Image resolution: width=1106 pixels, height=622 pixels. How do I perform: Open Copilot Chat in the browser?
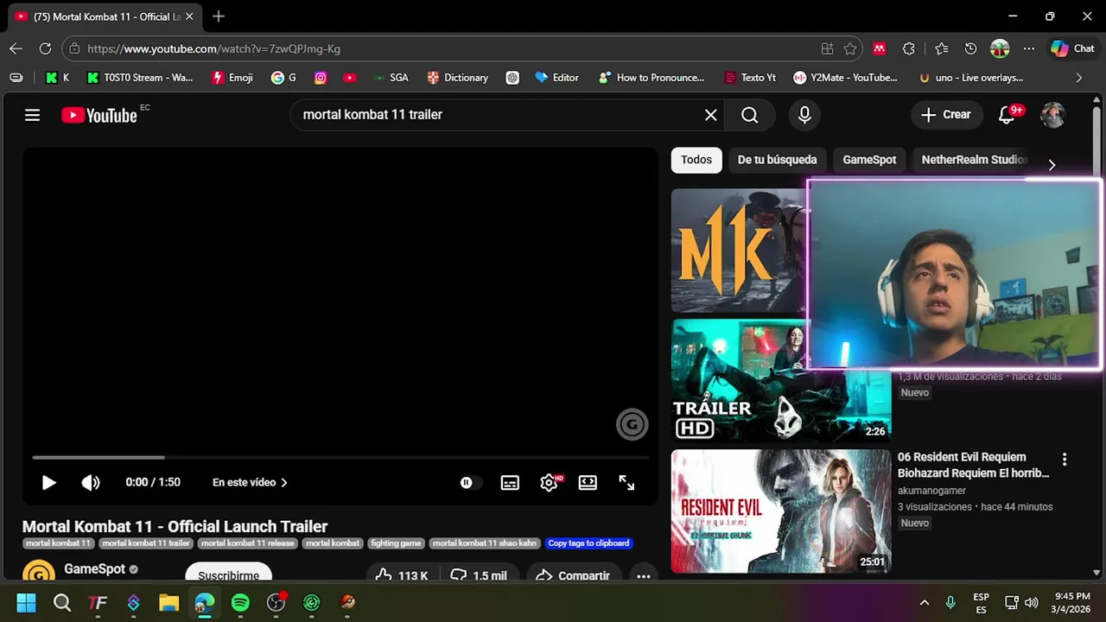pyautogui.click(x=1072, y=49)
